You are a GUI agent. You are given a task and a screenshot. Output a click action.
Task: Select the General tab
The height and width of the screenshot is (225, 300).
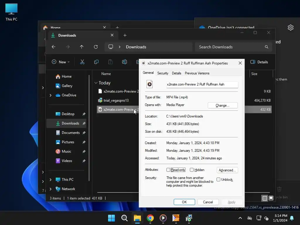[x=148, y=73]
